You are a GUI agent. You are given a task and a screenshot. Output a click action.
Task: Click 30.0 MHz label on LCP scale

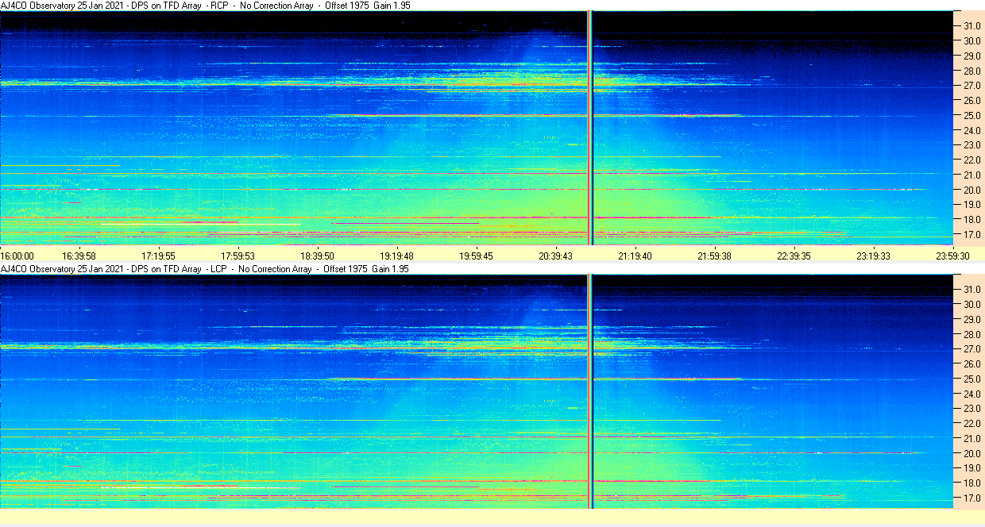tap(972, 304)
